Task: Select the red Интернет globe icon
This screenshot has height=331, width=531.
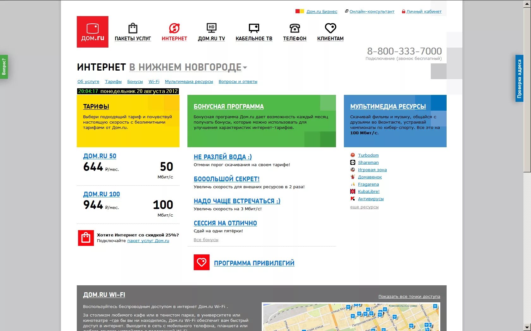Action: coord(174,28)
